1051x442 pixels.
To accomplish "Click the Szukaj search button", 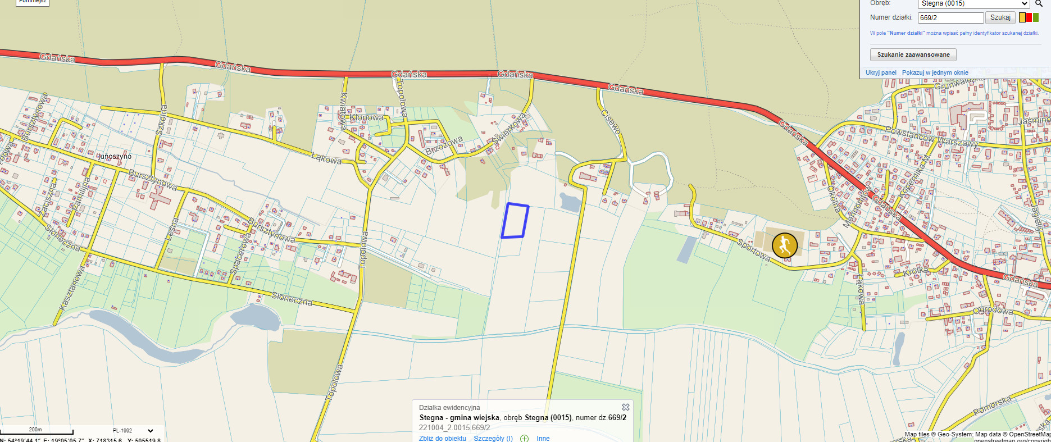I will point(1000,17).
